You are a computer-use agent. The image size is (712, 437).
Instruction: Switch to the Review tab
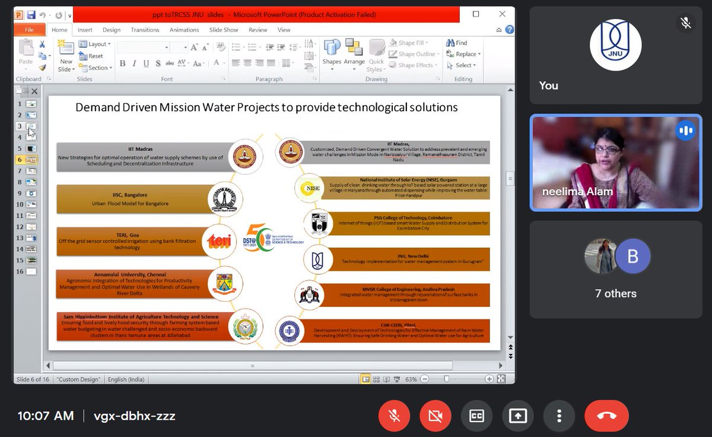click(258, 30)
